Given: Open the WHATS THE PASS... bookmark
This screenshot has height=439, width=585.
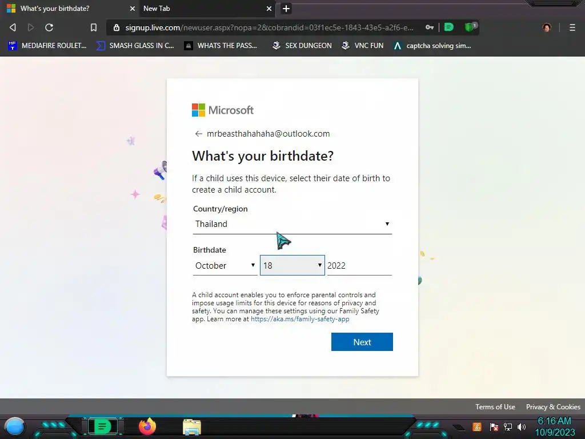Looking at the screenshot, I should [x=221, y=46].
